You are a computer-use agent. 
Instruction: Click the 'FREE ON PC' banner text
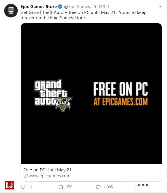click(121, 89)
